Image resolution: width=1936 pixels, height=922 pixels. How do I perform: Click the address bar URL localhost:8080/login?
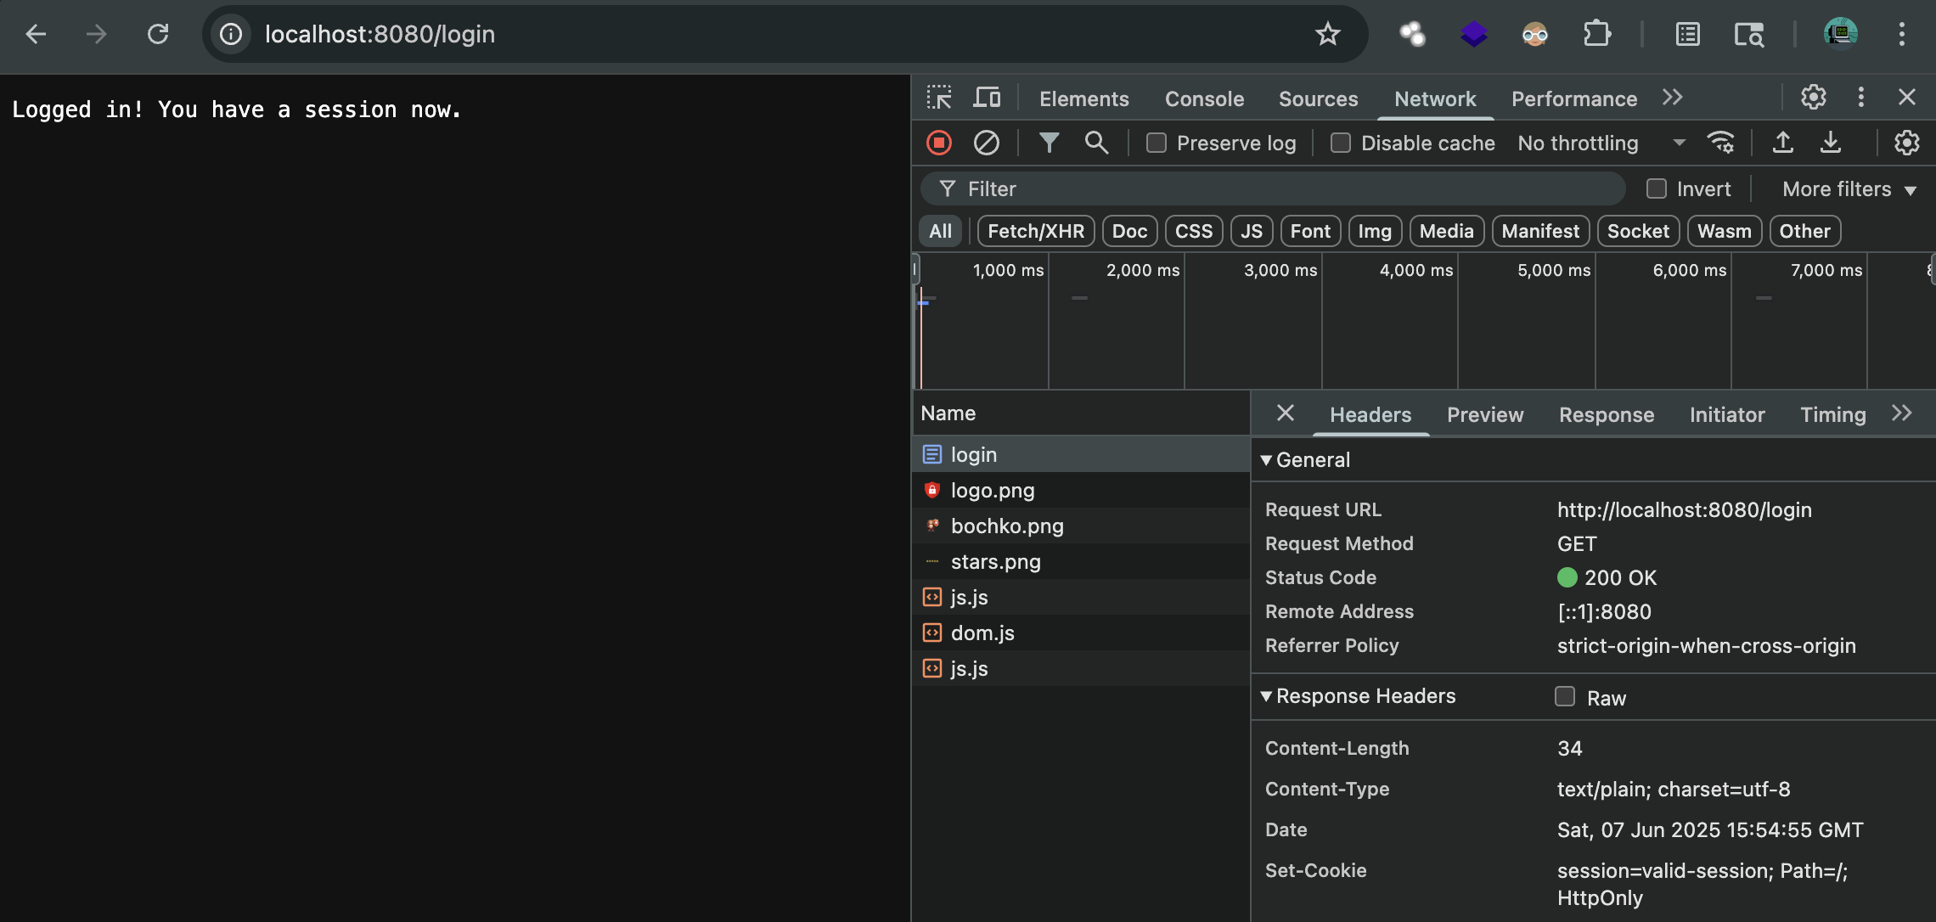point(380,34)
